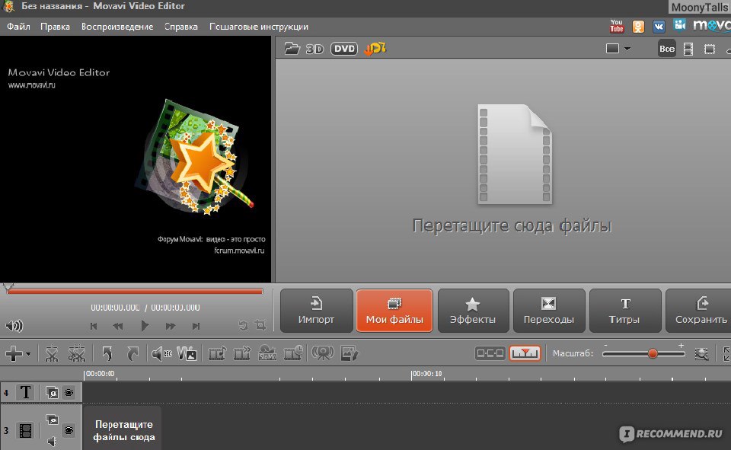Click the undo arrow in timeline toolbar
The height and width of the screenshot is (450, 731).
[107, 353]
